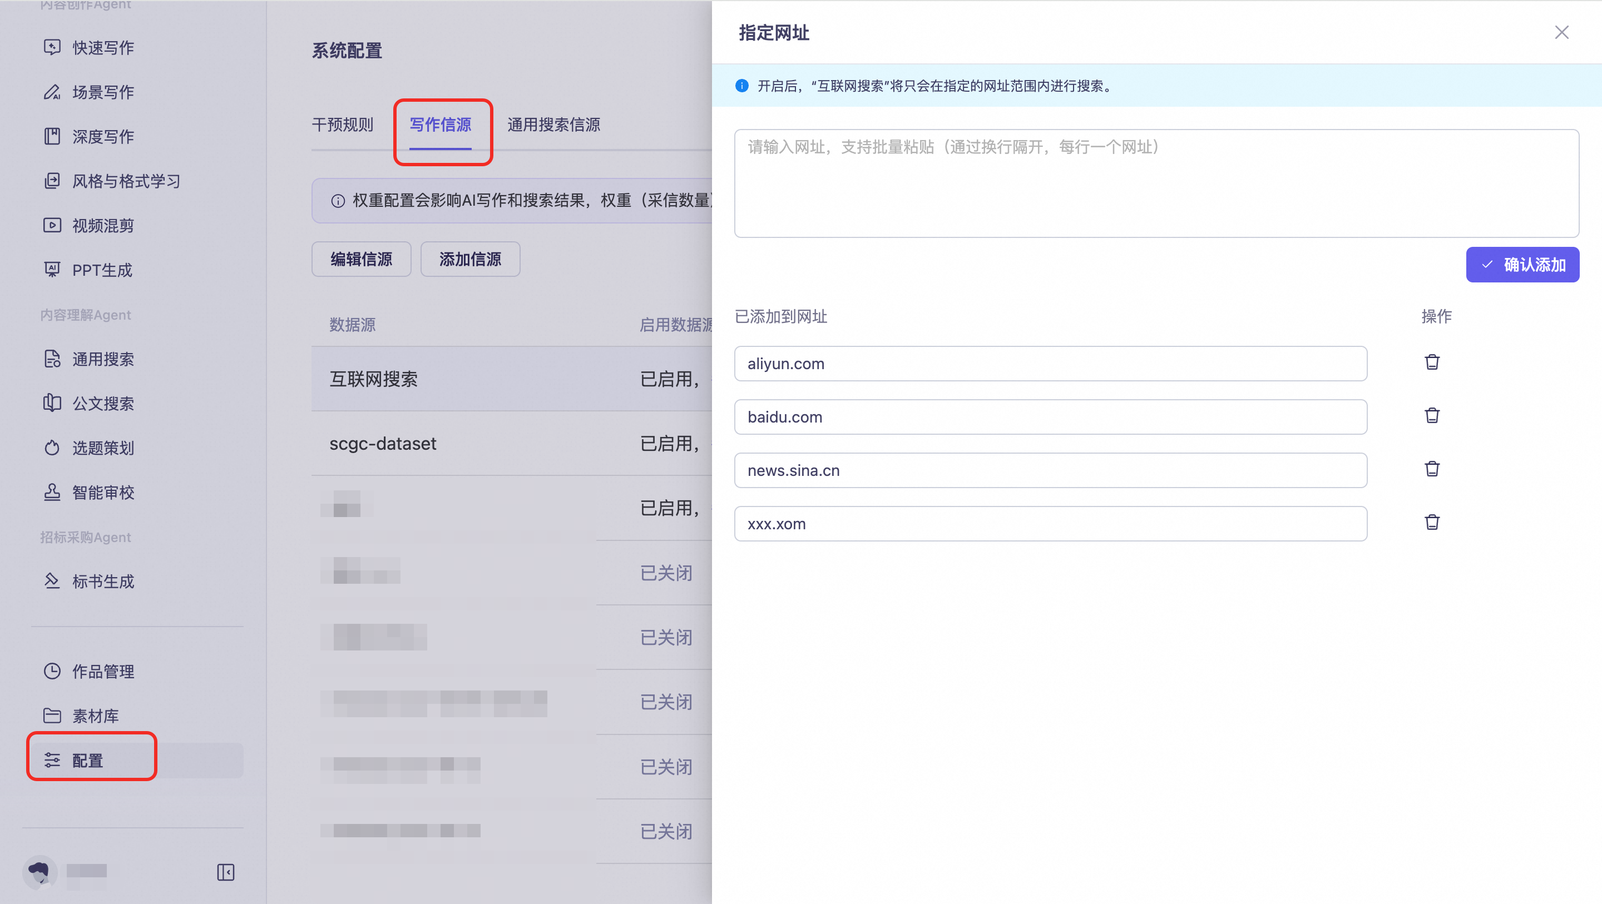
Task: Remove the news.sina.cn entry via trash icon
Action: 1432,469
